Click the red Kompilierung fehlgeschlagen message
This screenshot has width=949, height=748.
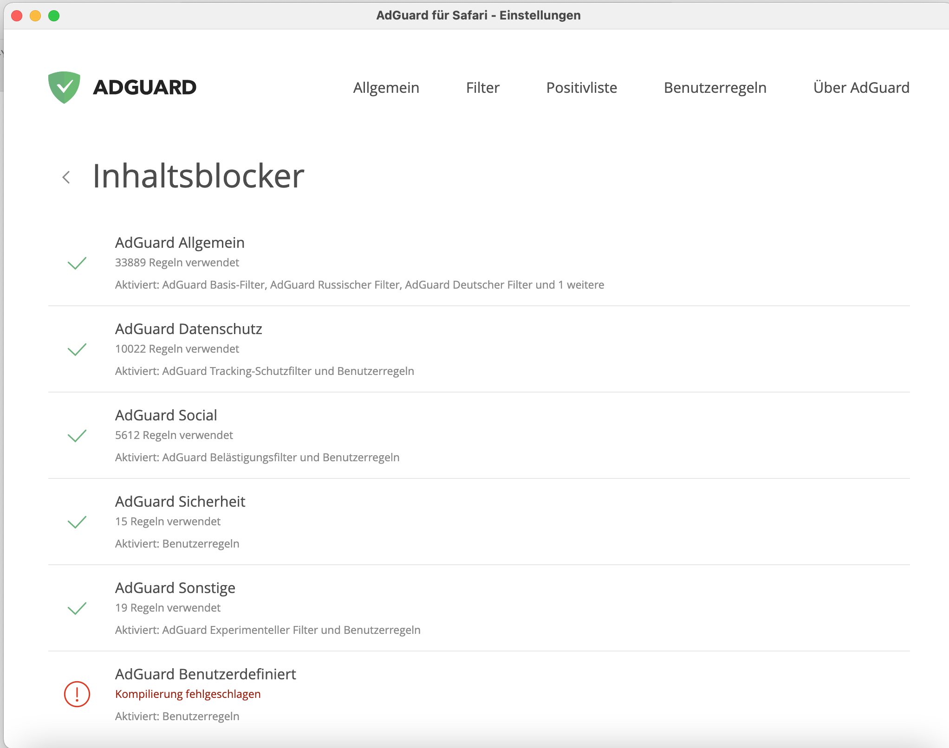click(188, 694)
